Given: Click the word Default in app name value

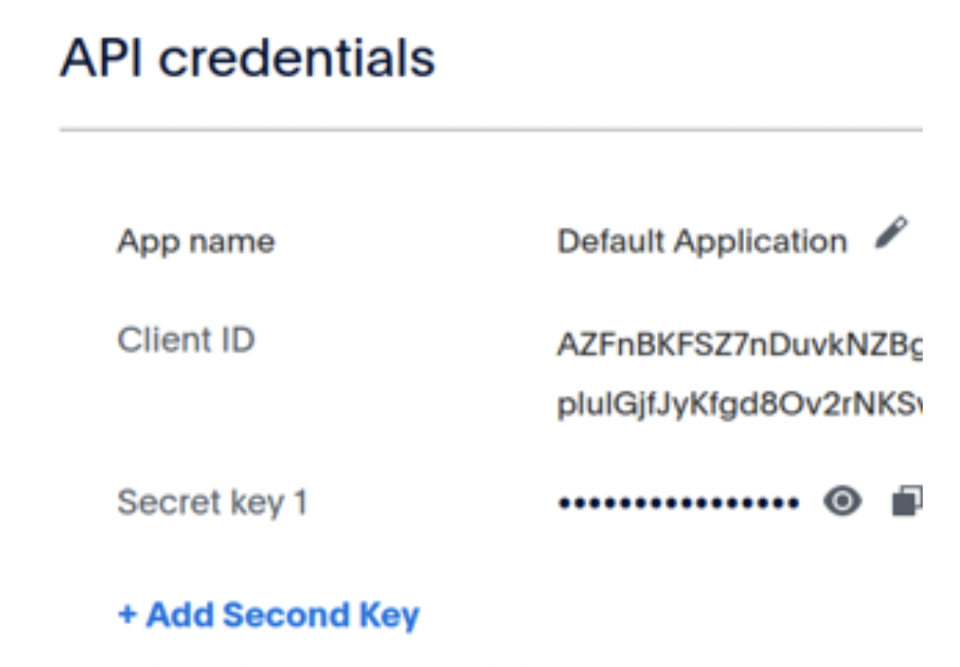Looking at the screenshot, I should pos(611,241).
